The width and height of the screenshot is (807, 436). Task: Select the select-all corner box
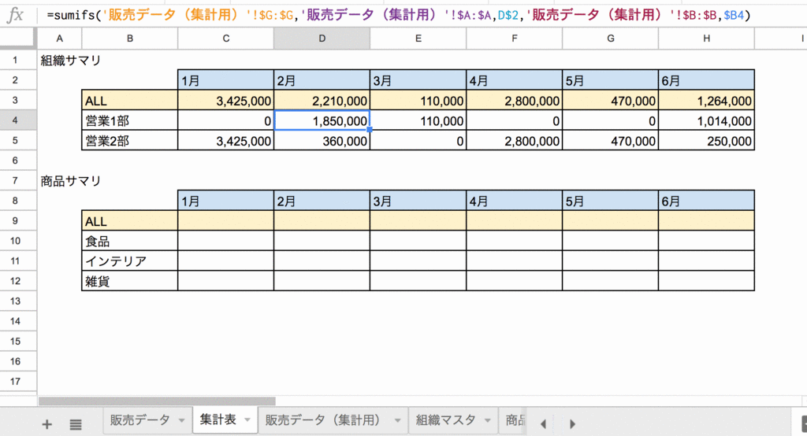click(18, 39)
